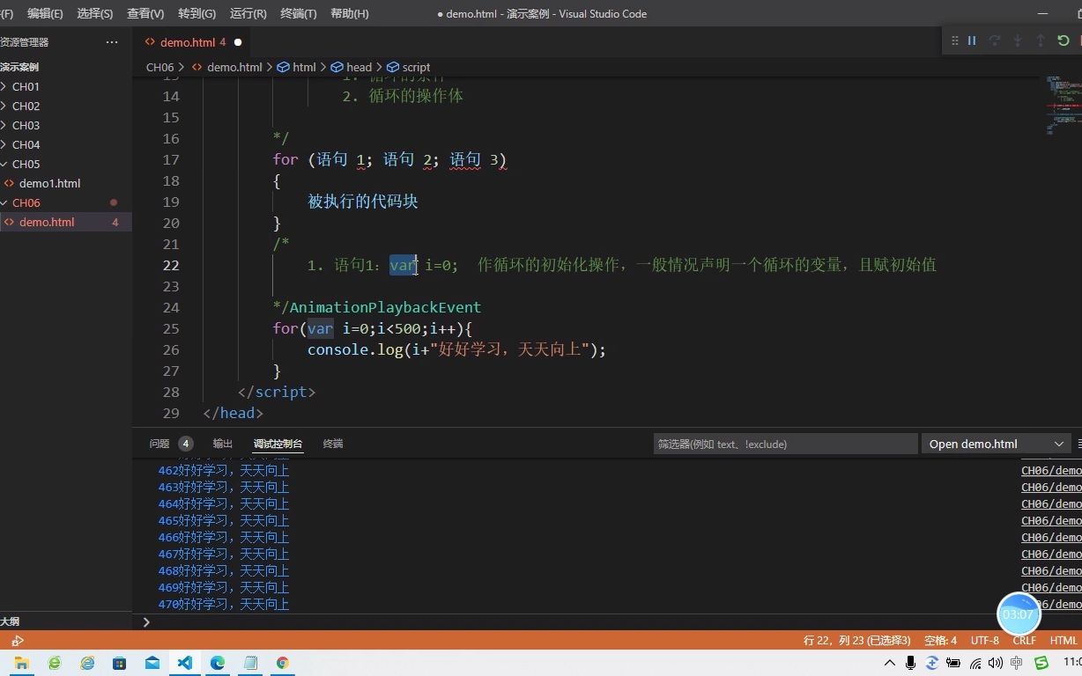Viewport: 1082px width, 676px height.
Task: Launch Google Chrome from the taskbar
Action: pos(283,663)
